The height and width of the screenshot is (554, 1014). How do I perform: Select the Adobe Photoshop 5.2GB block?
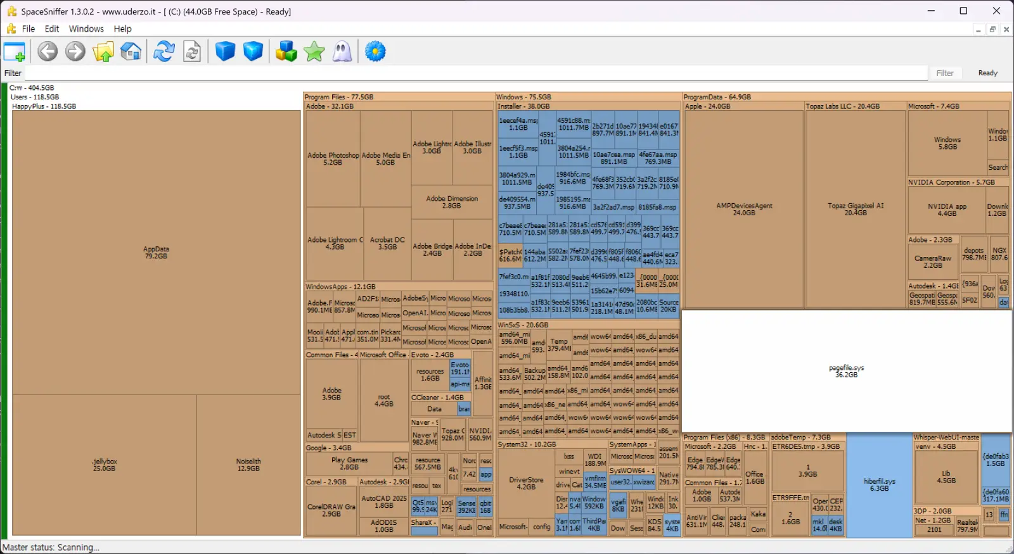pyautogui.click(x=333, y=159)
